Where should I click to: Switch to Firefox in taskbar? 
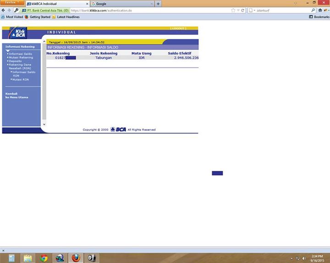pyautogui.click(x=76, y=258)
